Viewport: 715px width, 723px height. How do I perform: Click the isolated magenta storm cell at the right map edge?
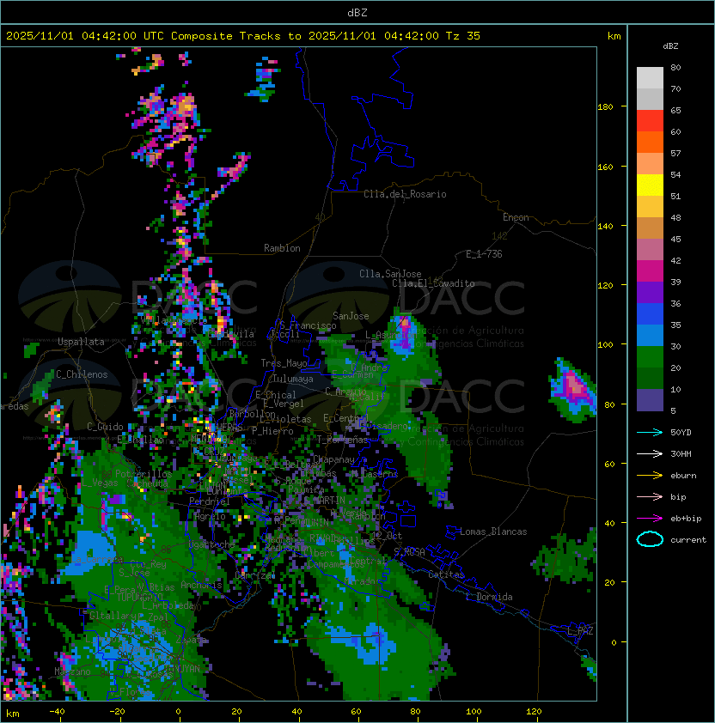coord(571,390)
